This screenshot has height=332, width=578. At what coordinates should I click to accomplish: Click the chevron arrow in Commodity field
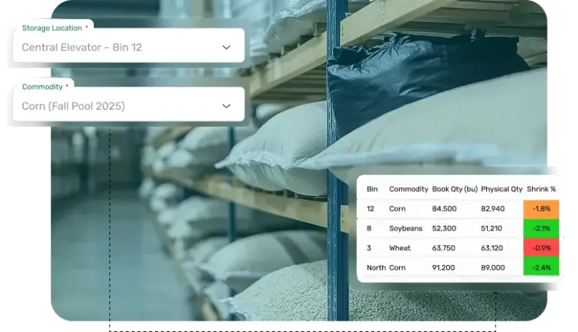(227, 105)
